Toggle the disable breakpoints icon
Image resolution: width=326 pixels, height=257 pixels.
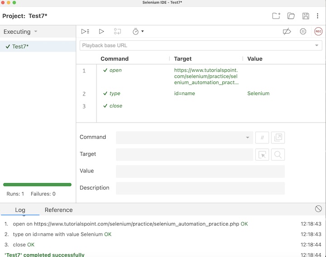tap(287, 32)
